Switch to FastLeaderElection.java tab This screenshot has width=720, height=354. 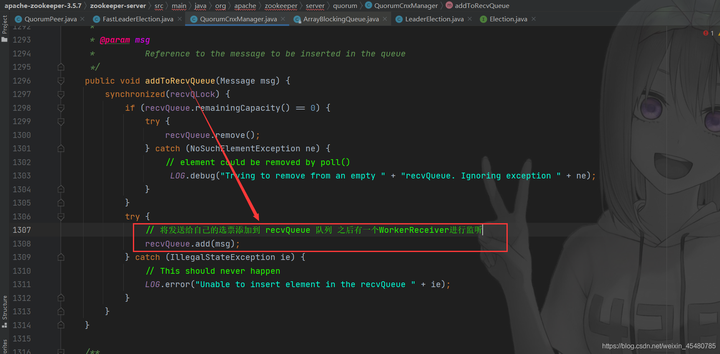pos(138,19)
